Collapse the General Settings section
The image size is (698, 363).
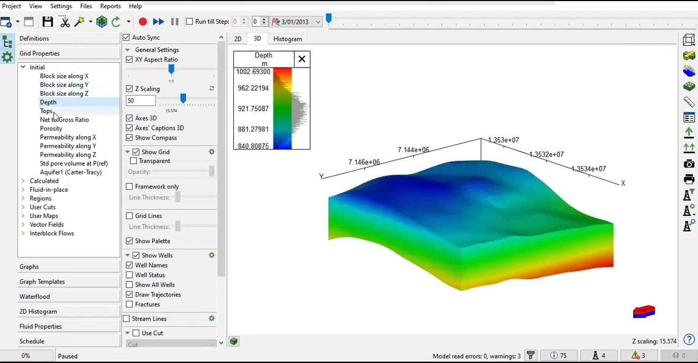[128, 50]
